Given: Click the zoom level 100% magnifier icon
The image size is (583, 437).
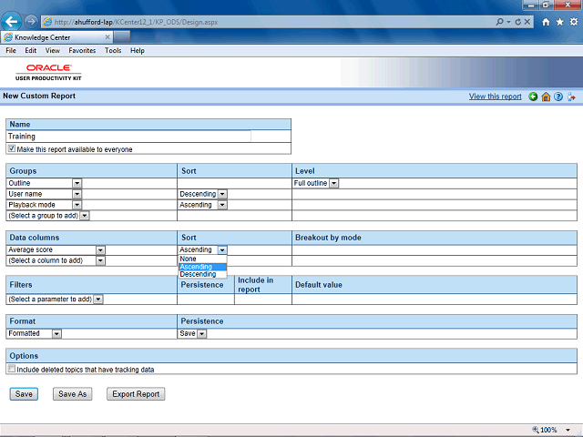Looking at the screenshot, I should [536, 430].
